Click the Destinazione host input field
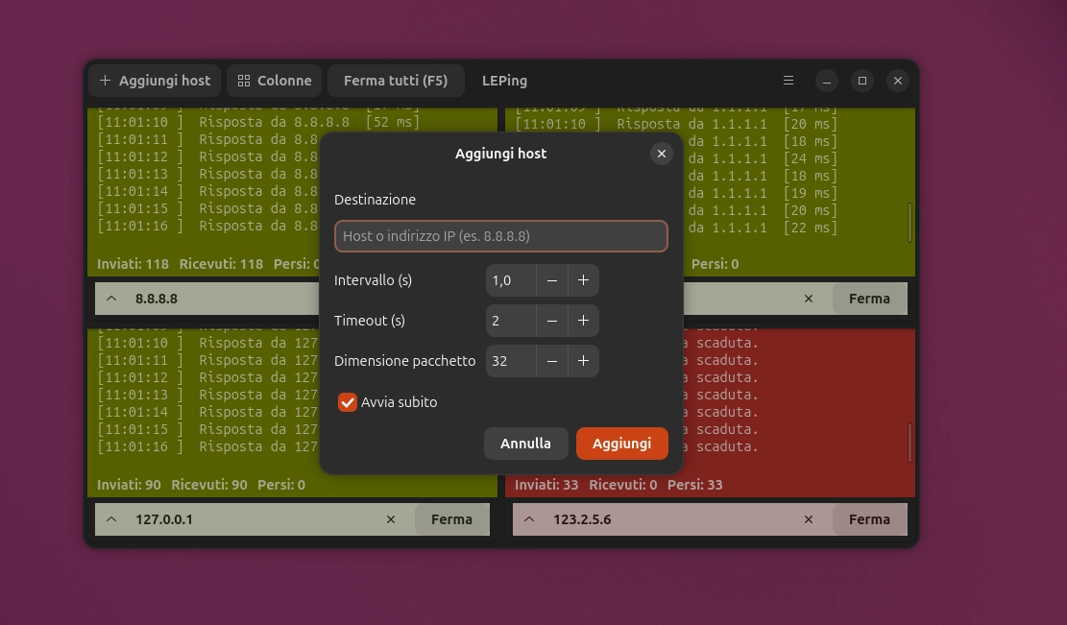Viewport: 1067px width, 625px height. click(x=500, y=236)
